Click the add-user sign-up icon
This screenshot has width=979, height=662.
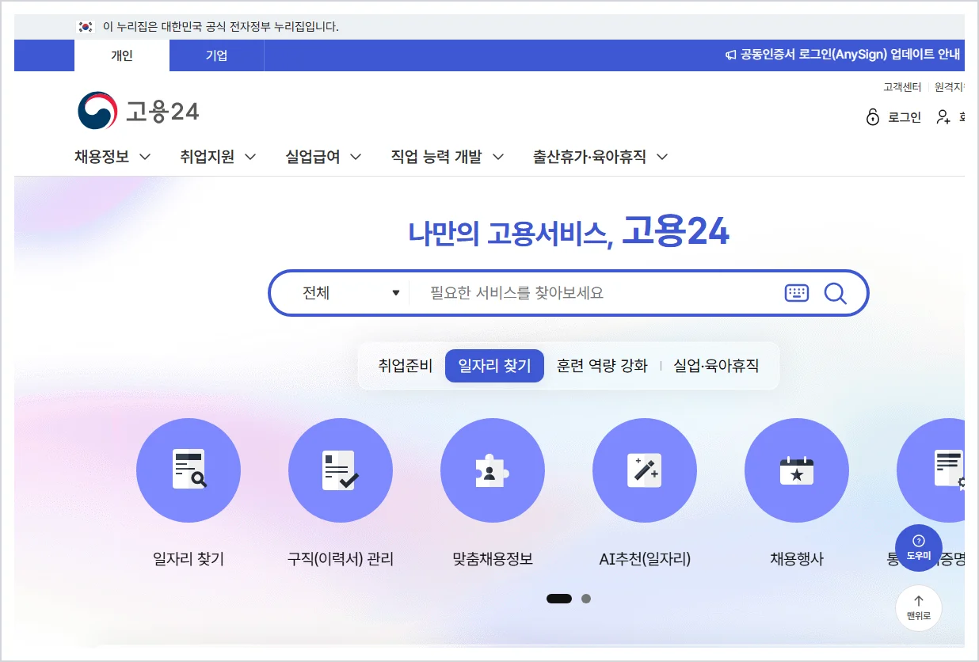pos(943,117)
